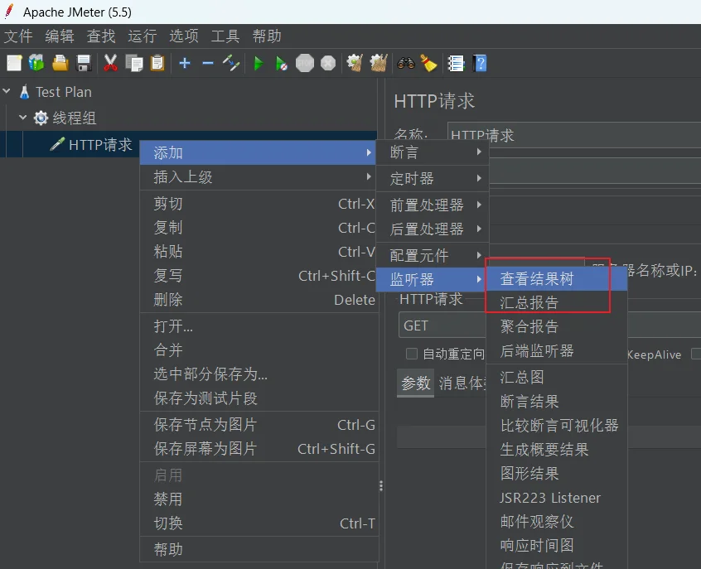Switch to the 参数 tab
This screenshot has width=701, height=569.
416,383
